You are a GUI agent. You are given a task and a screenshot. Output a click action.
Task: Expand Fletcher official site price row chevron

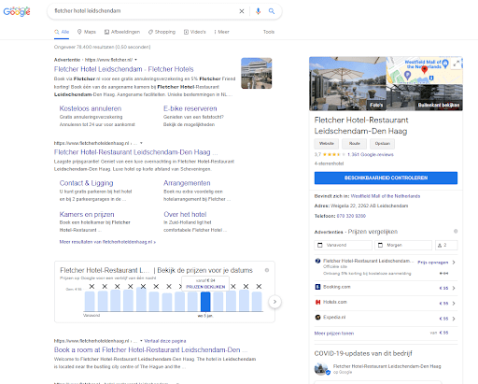[454, 263]
